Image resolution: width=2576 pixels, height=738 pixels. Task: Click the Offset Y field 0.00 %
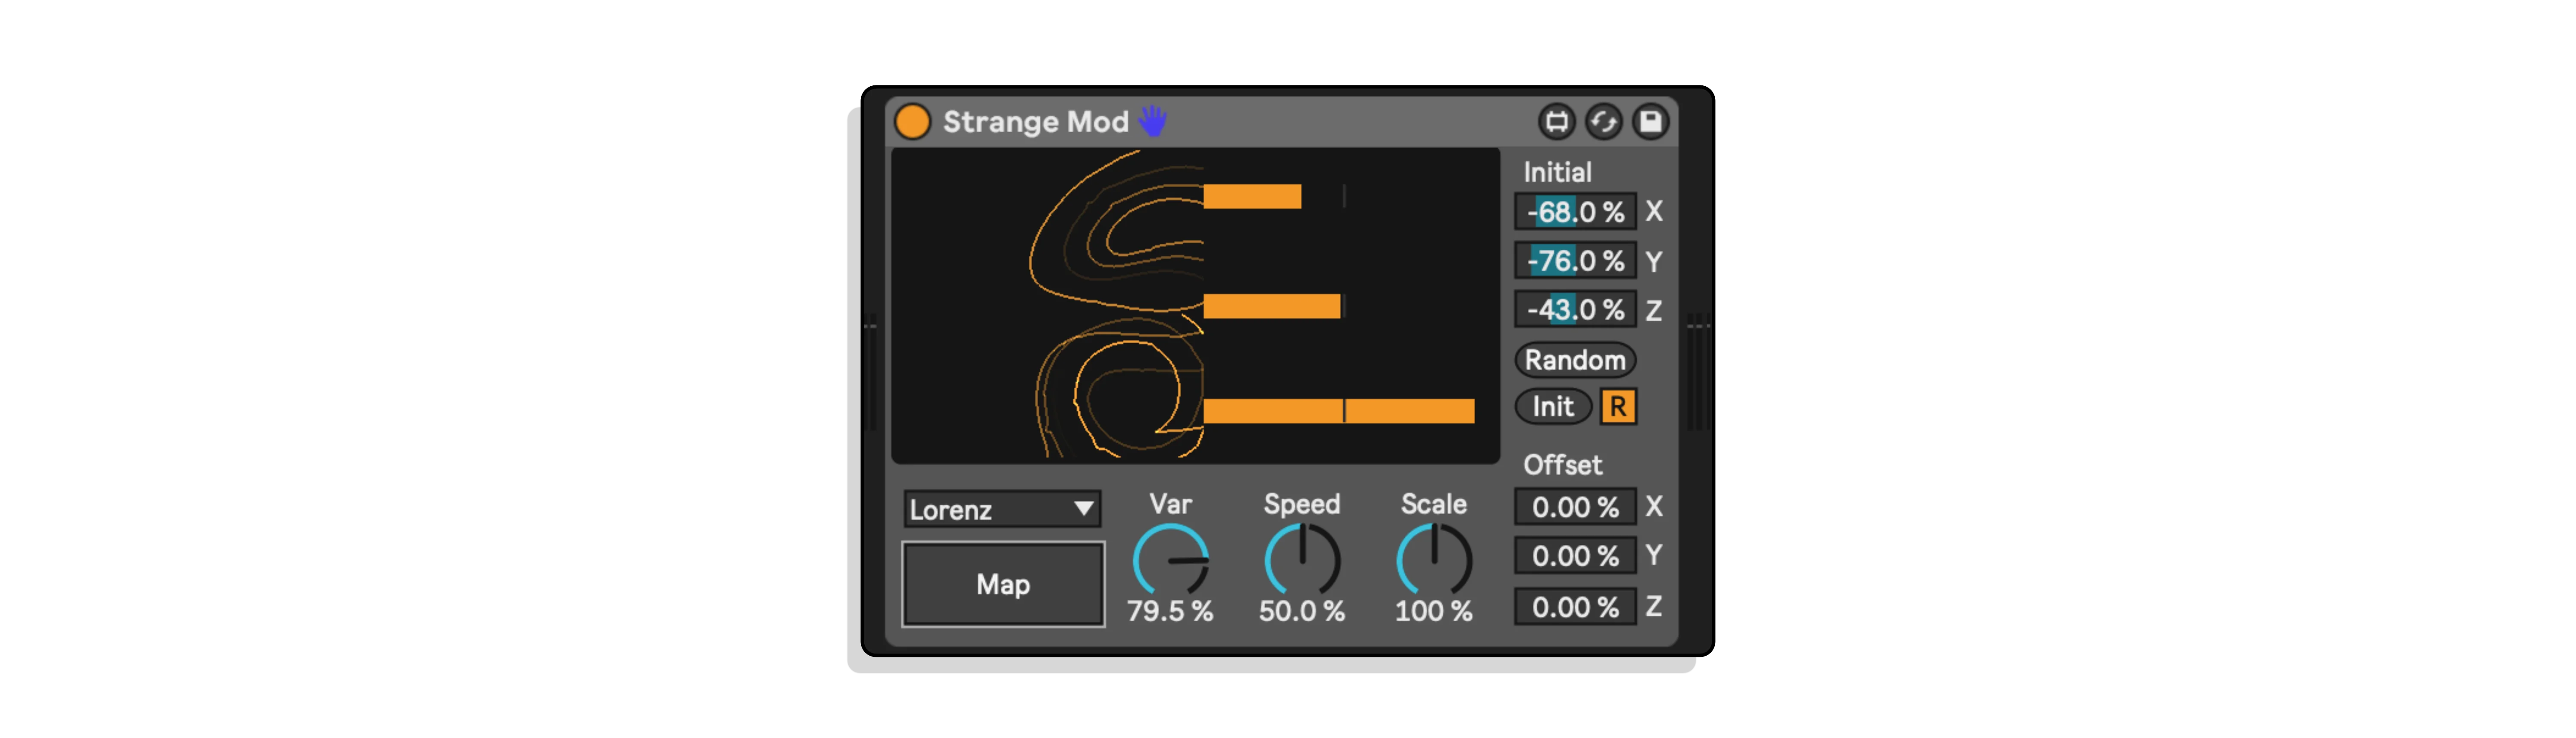point(1575,556)
